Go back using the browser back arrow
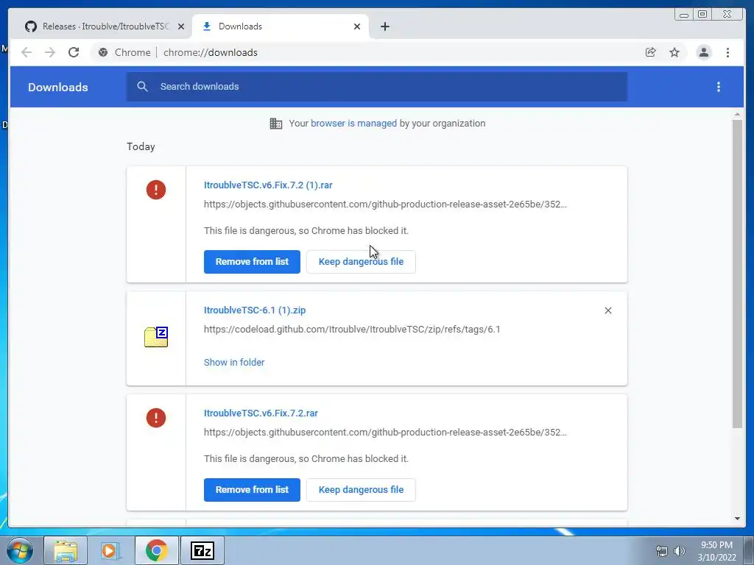This screenshot has height=565, width=754. pyautogui.click(x=27, y=52)
